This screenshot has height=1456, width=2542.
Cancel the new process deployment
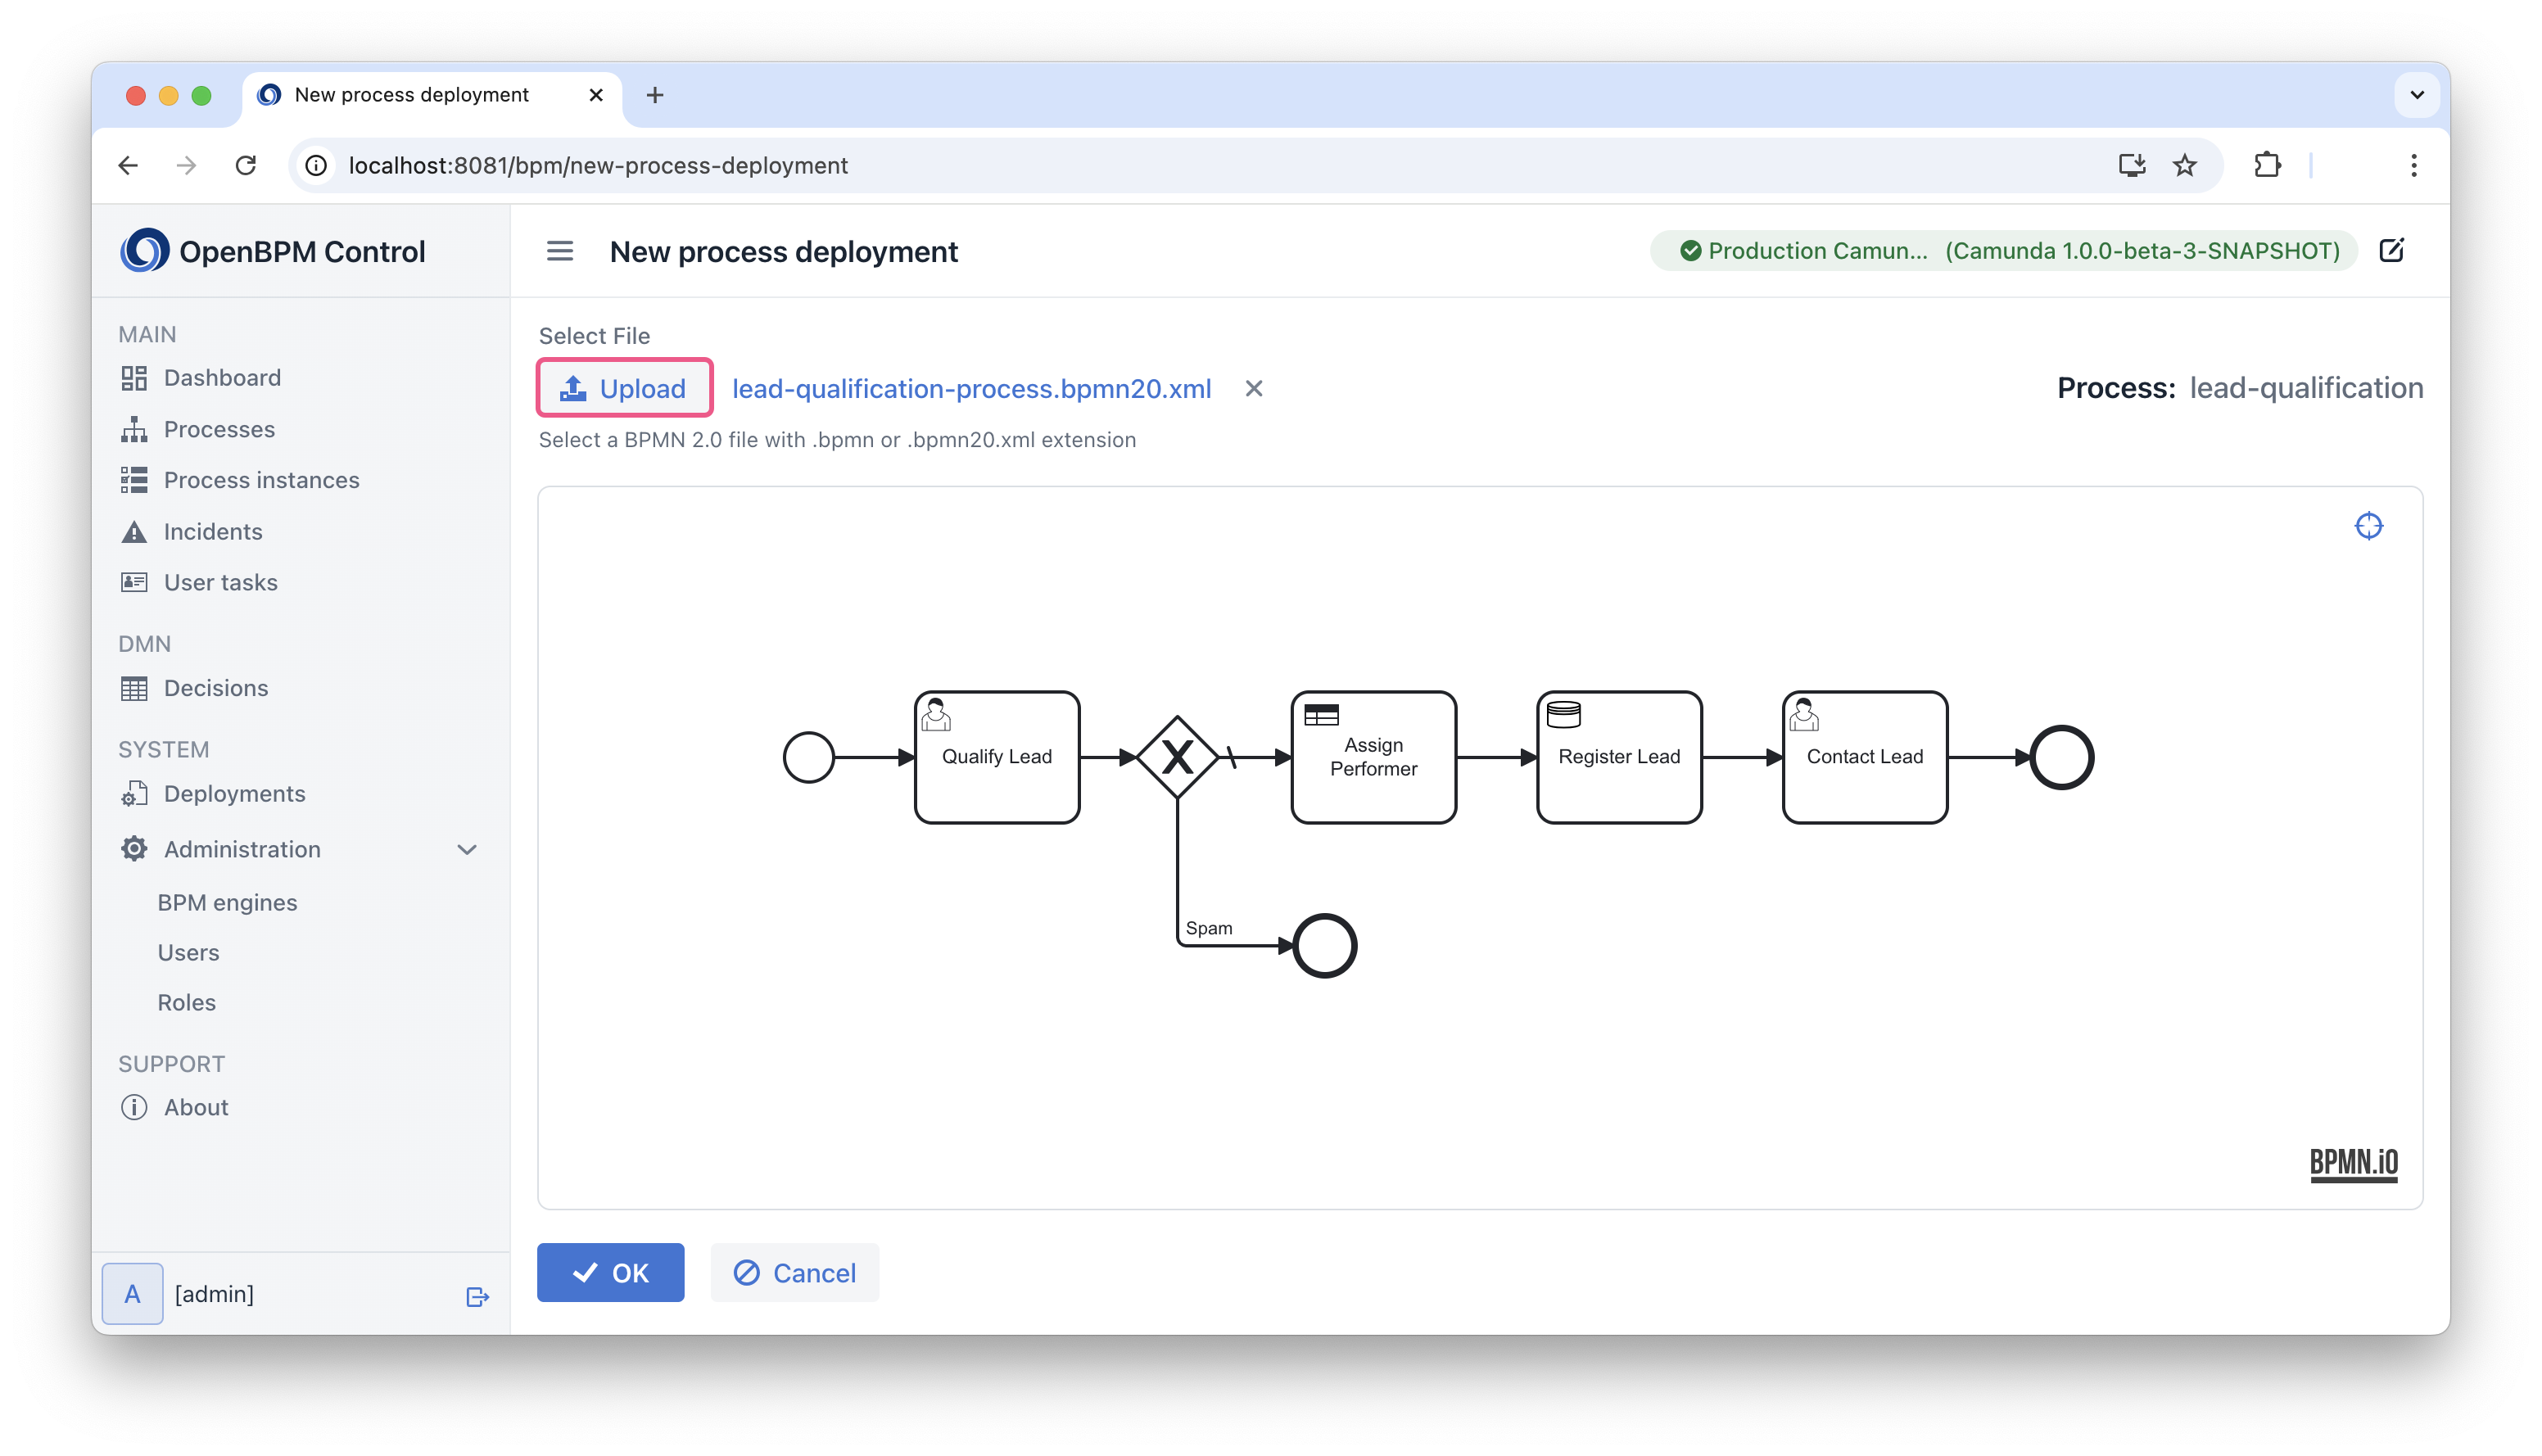pyautogui.click(x=795, y=1272)
